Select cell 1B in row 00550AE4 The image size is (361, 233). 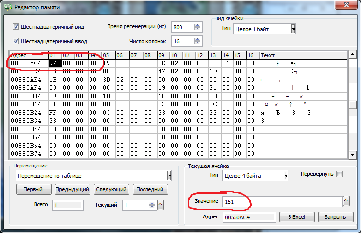(x=55, y=80)
